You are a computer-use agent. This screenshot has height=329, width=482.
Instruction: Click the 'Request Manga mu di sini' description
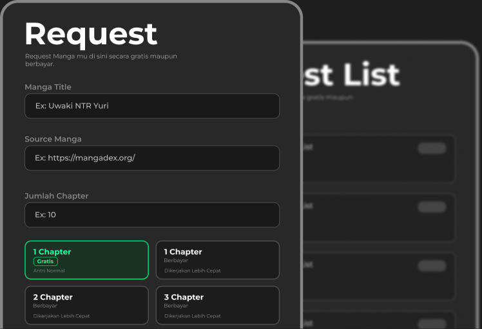click(101, 60)
